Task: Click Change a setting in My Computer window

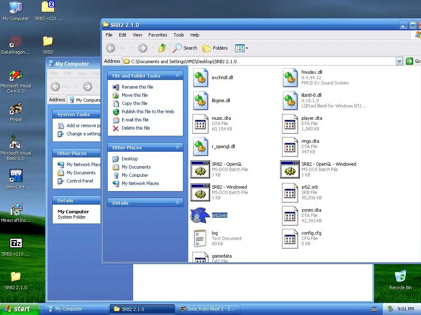Action: [x=83, y=134]
